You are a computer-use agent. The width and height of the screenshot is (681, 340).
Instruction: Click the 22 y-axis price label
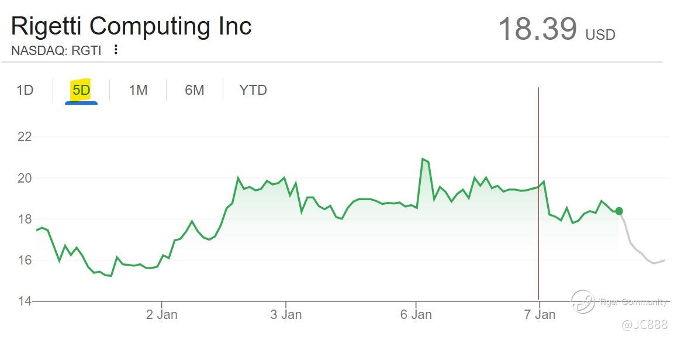pyautogui.click(x=24, y=137)
